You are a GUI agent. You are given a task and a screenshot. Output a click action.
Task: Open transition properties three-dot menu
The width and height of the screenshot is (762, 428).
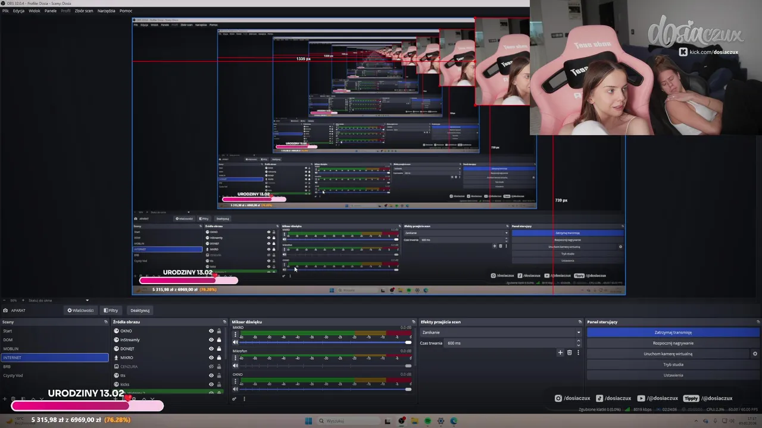[x=578, y=353]
